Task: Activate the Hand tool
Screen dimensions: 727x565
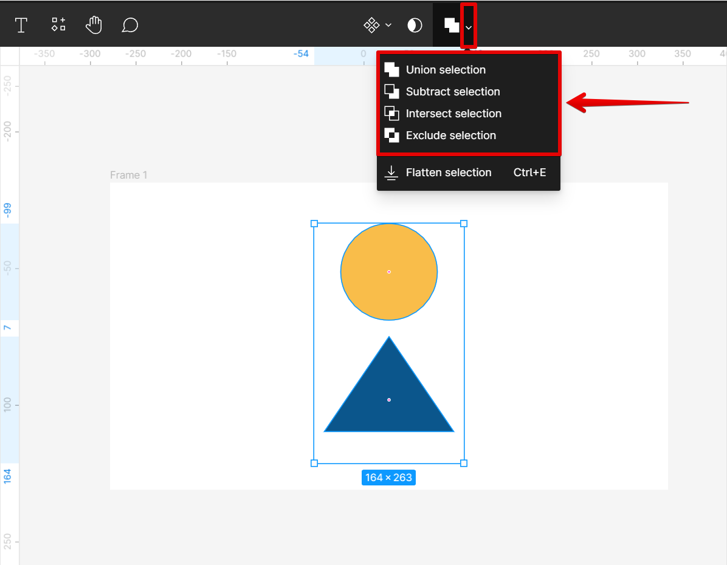Action: pyautogui.click(x=94, y=25)
